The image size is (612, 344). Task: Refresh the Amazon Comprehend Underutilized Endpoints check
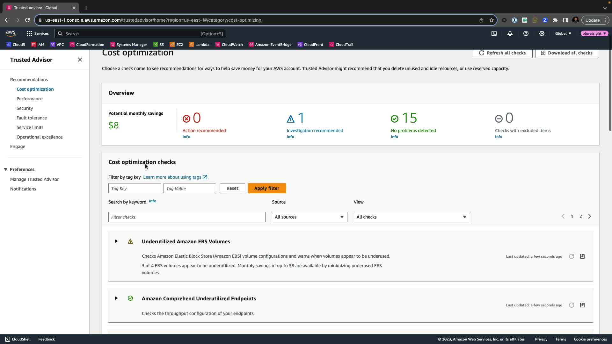(572, 305)
